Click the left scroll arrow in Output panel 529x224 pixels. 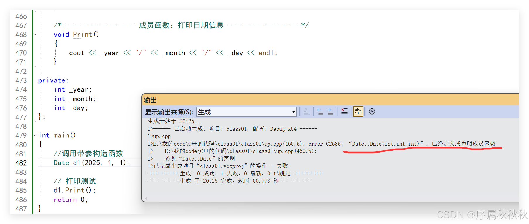pyautogui.click(x=146, y=198)
